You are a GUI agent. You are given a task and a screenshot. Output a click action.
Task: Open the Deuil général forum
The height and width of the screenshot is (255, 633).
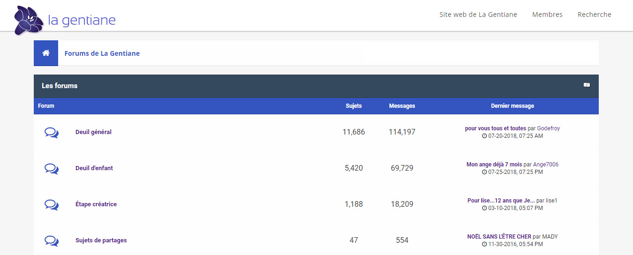tap(93, 132)
